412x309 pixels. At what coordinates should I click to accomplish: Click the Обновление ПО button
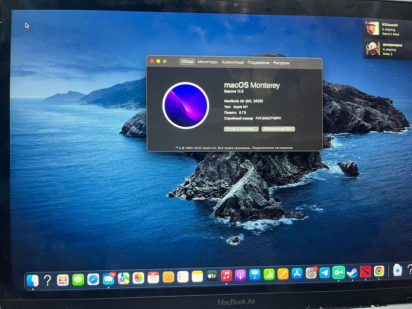tap(278, 129)
